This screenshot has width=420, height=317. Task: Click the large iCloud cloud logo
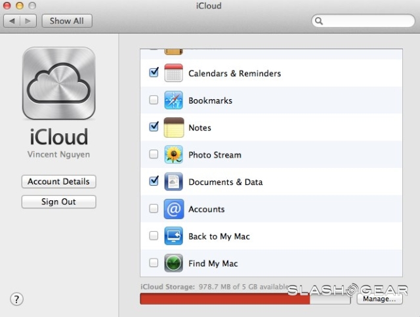(59, 84)
